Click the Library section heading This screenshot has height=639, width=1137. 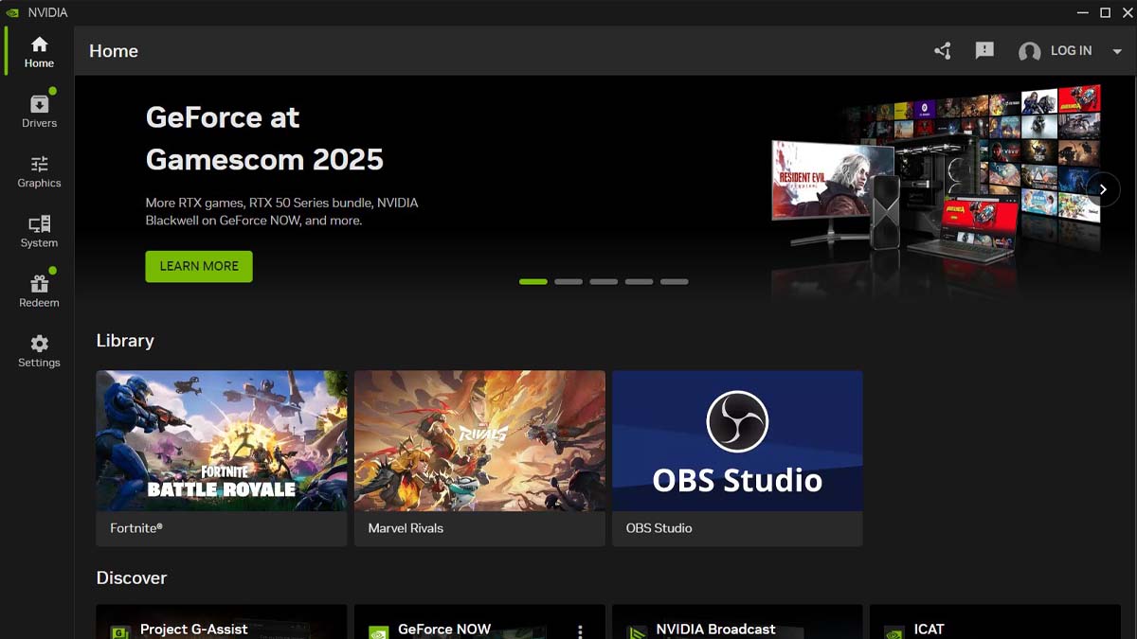coord(125,341)
